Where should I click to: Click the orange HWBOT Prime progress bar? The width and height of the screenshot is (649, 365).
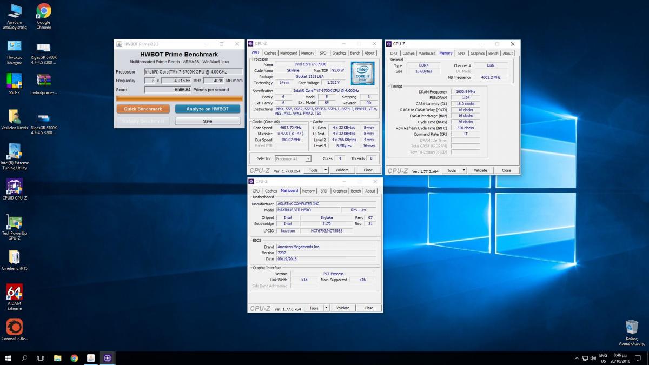pos(179,98)
